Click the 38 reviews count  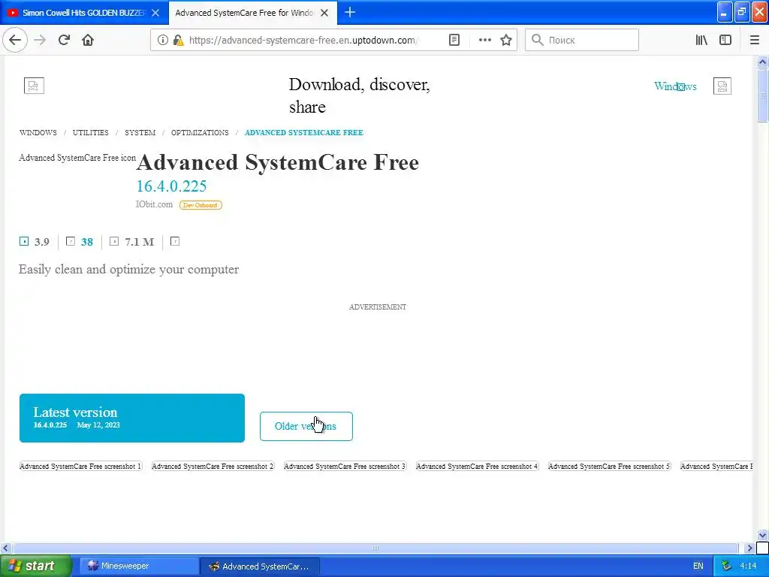(x=87, y=241)
